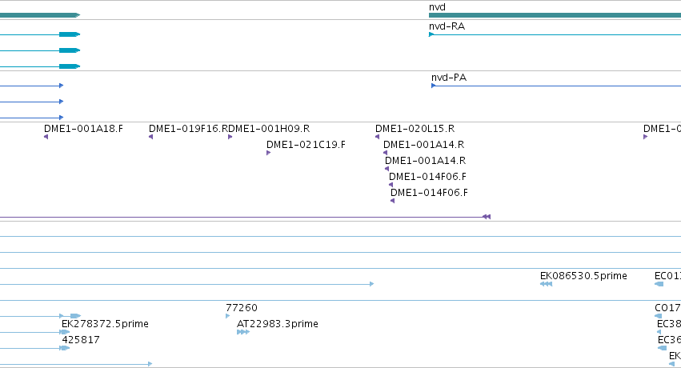Click the triple-arrow glyph under AT22983.3prime
The image size is (681, 368).
[243, 332]
